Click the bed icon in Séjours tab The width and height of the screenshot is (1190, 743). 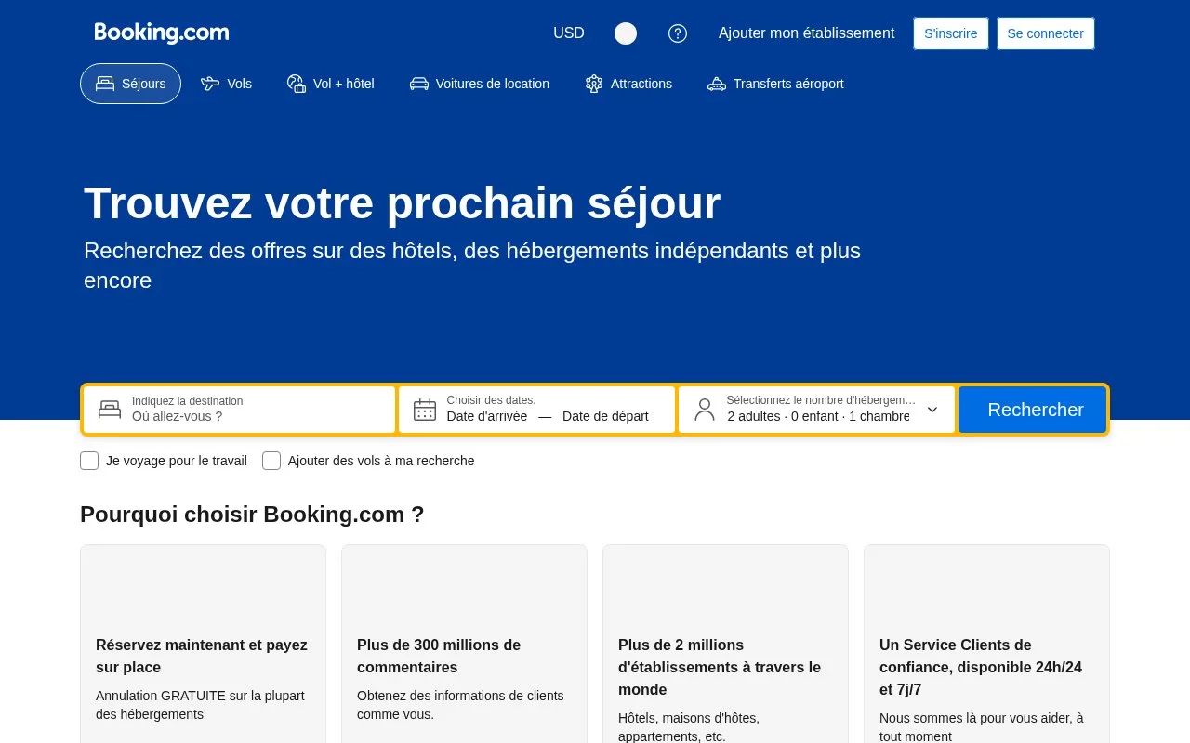coord(105,84)
